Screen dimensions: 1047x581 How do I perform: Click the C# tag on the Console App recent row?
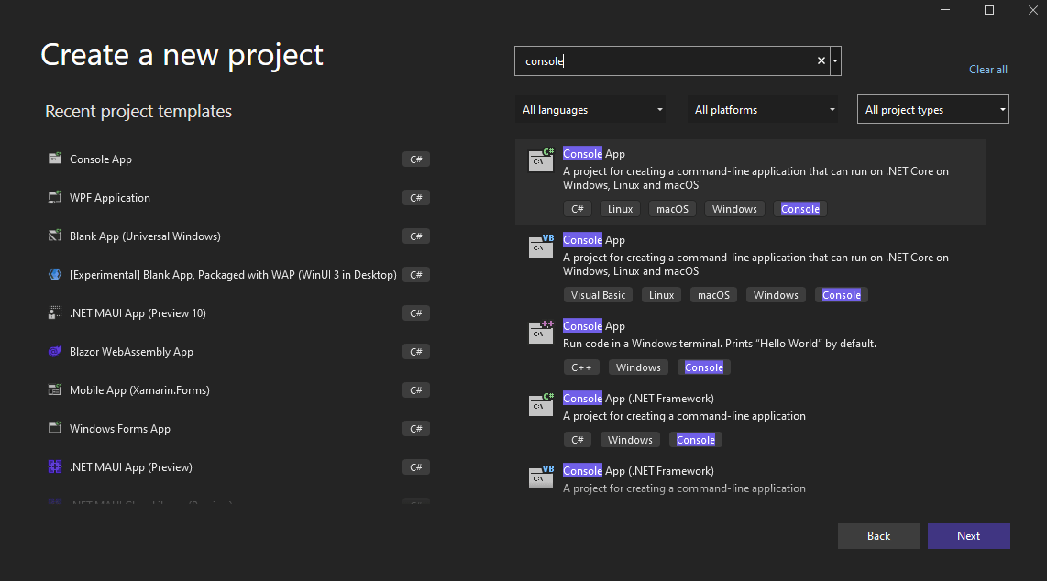click(x=416, y=159)
